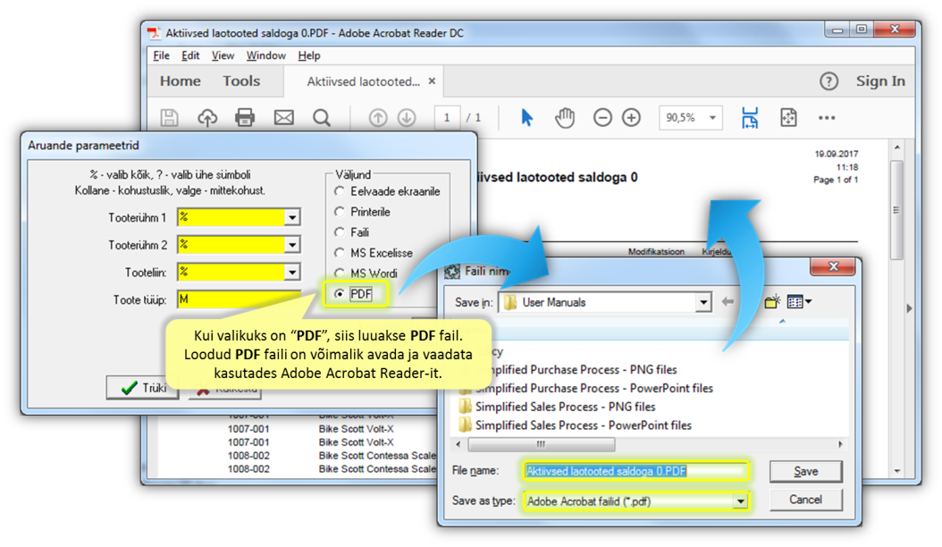This screenshot has width=942, height=547.
Task: Click the horizontal scrollbar in Save dialog
Action: (x=541, y=444)
